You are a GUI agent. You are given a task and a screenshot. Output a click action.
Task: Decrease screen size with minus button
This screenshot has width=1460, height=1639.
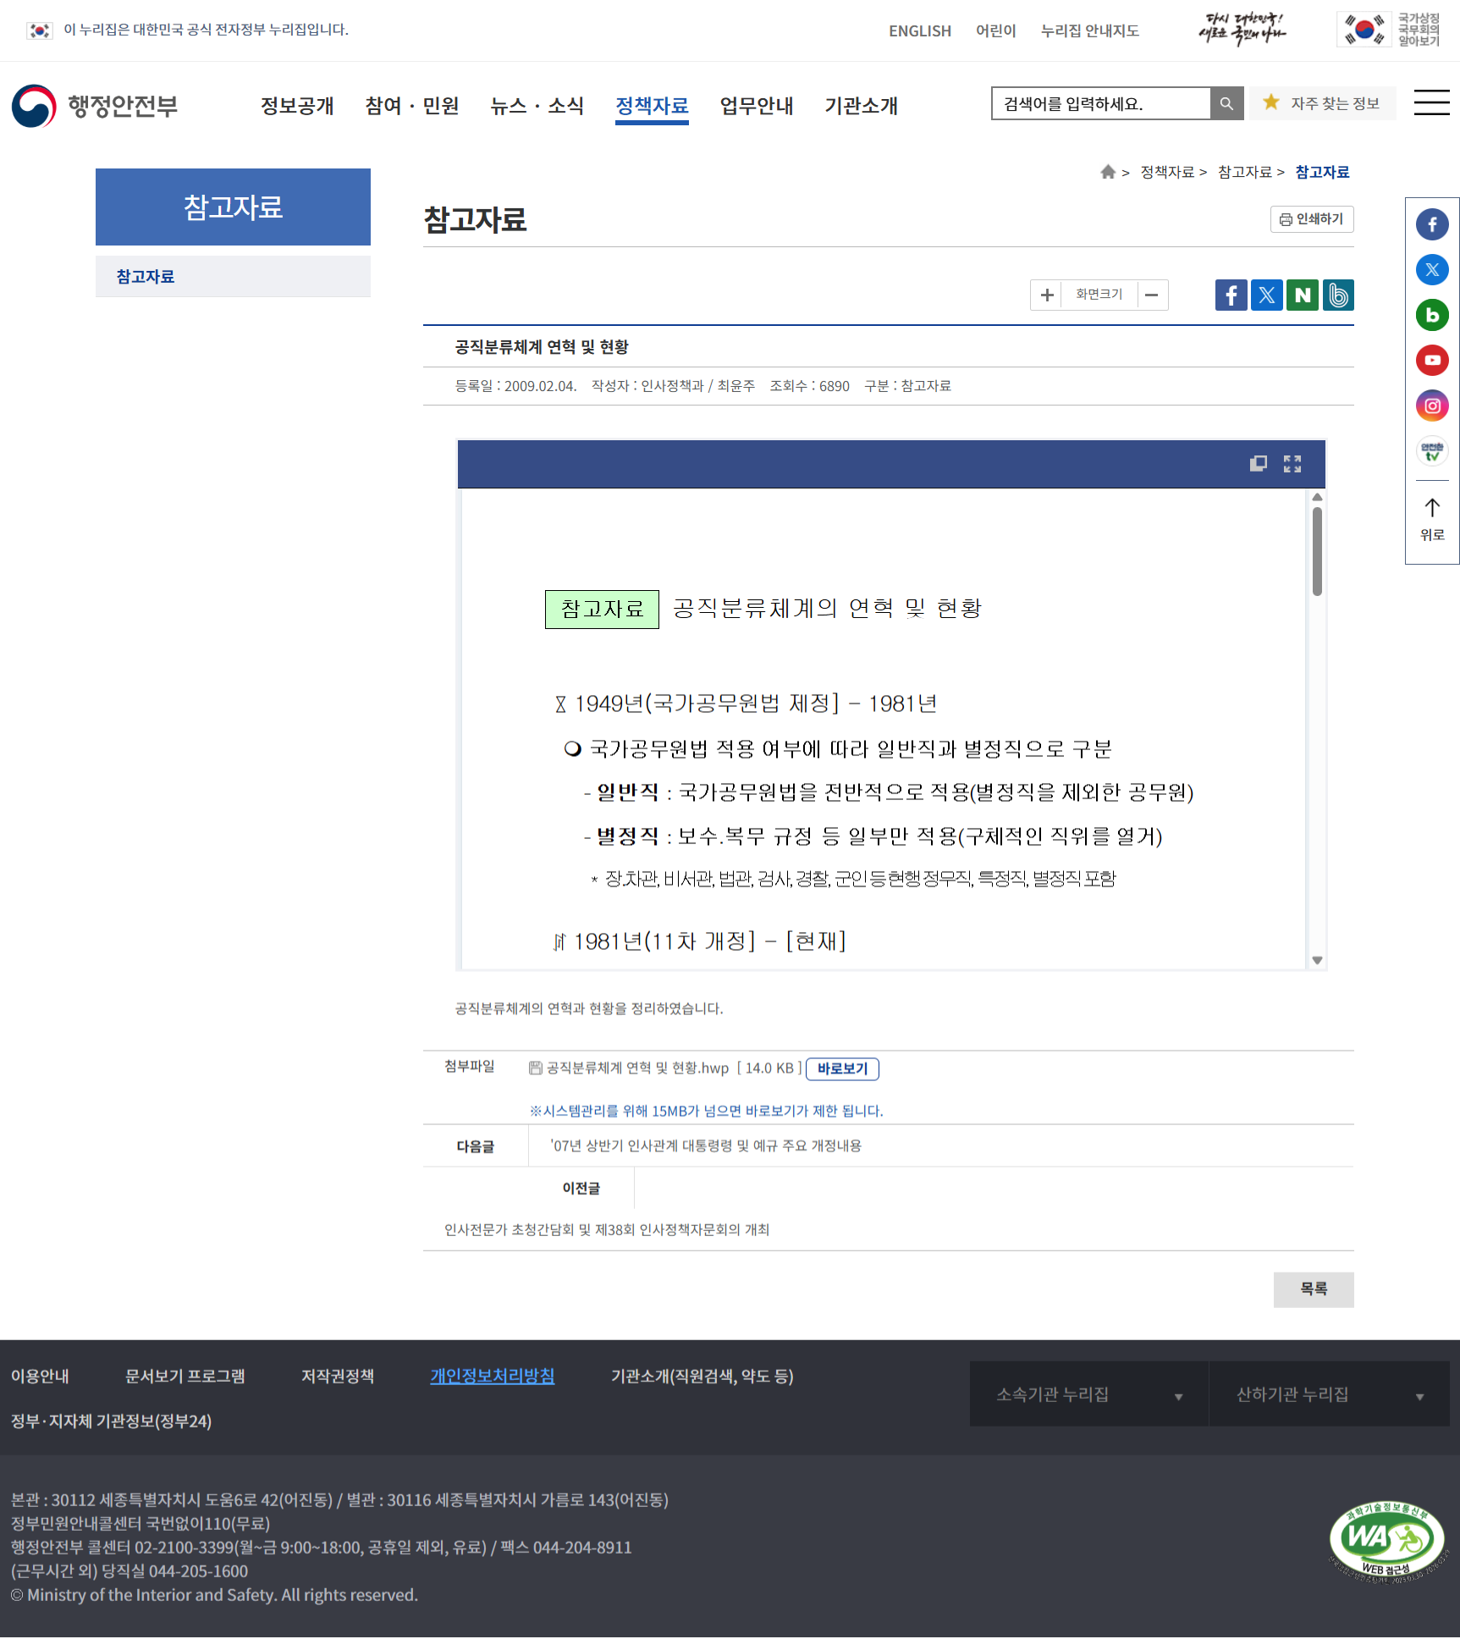pos(1151,295)
